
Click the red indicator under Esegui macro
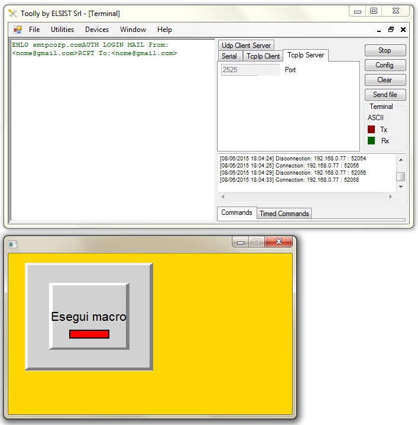coord(89,334)
